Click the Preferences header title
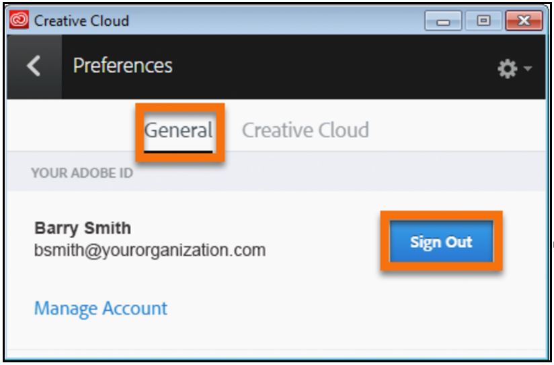Viewport: 554px width, 365px height. pos(122,66)
